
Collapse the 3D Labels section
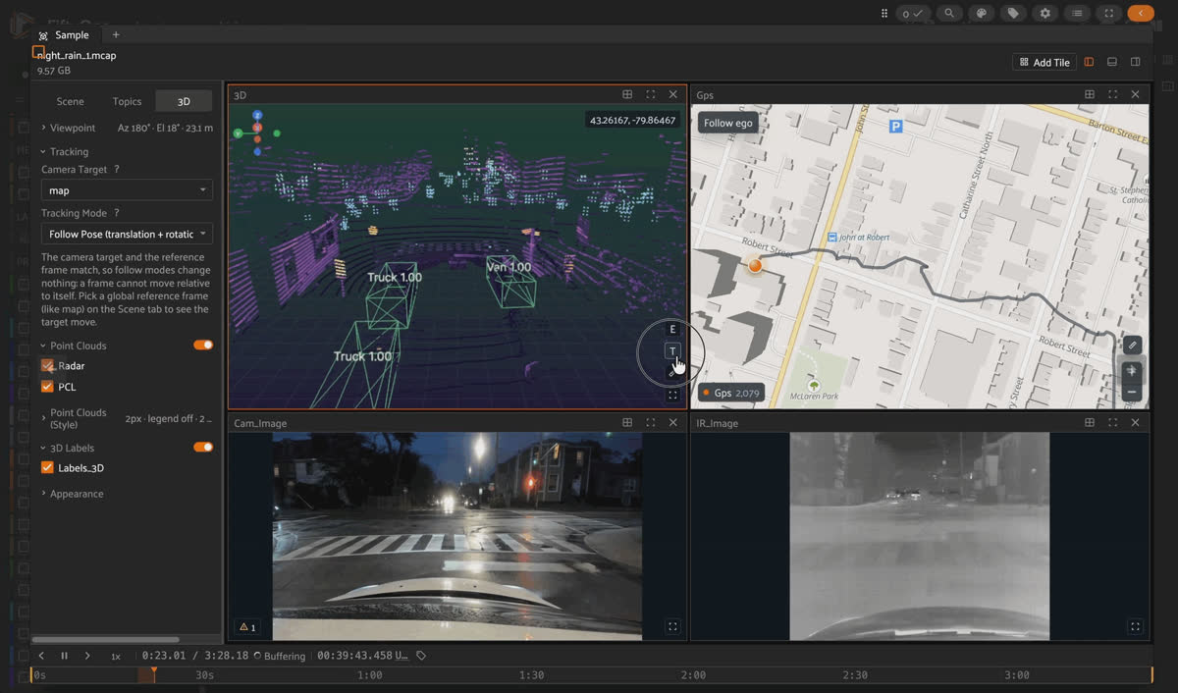pyautogui.click(x=68, y=448)
